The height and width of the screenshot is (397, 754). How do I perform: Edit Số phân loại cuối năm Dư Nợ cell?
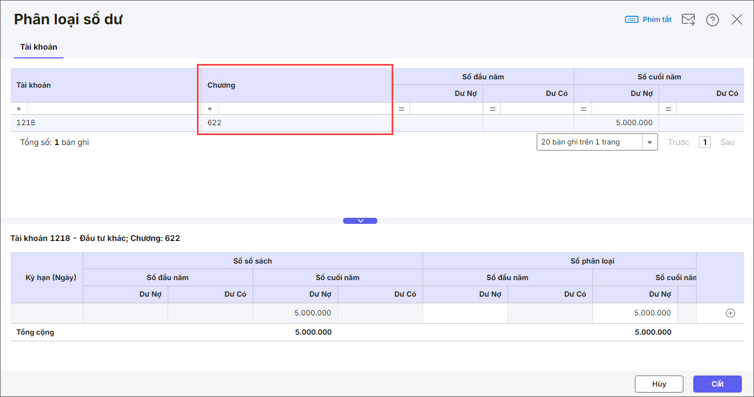point(634,313)
